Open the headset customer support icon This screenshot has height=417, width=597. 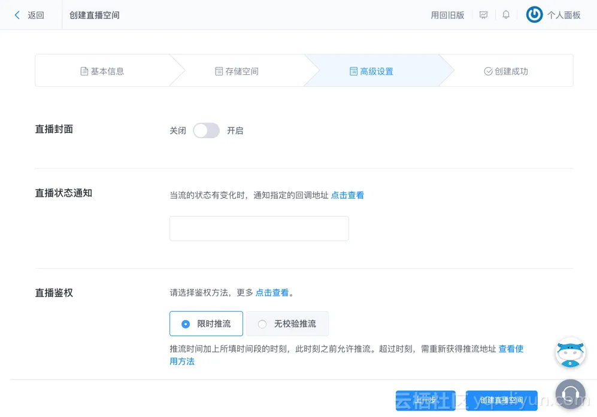(570, 394)
